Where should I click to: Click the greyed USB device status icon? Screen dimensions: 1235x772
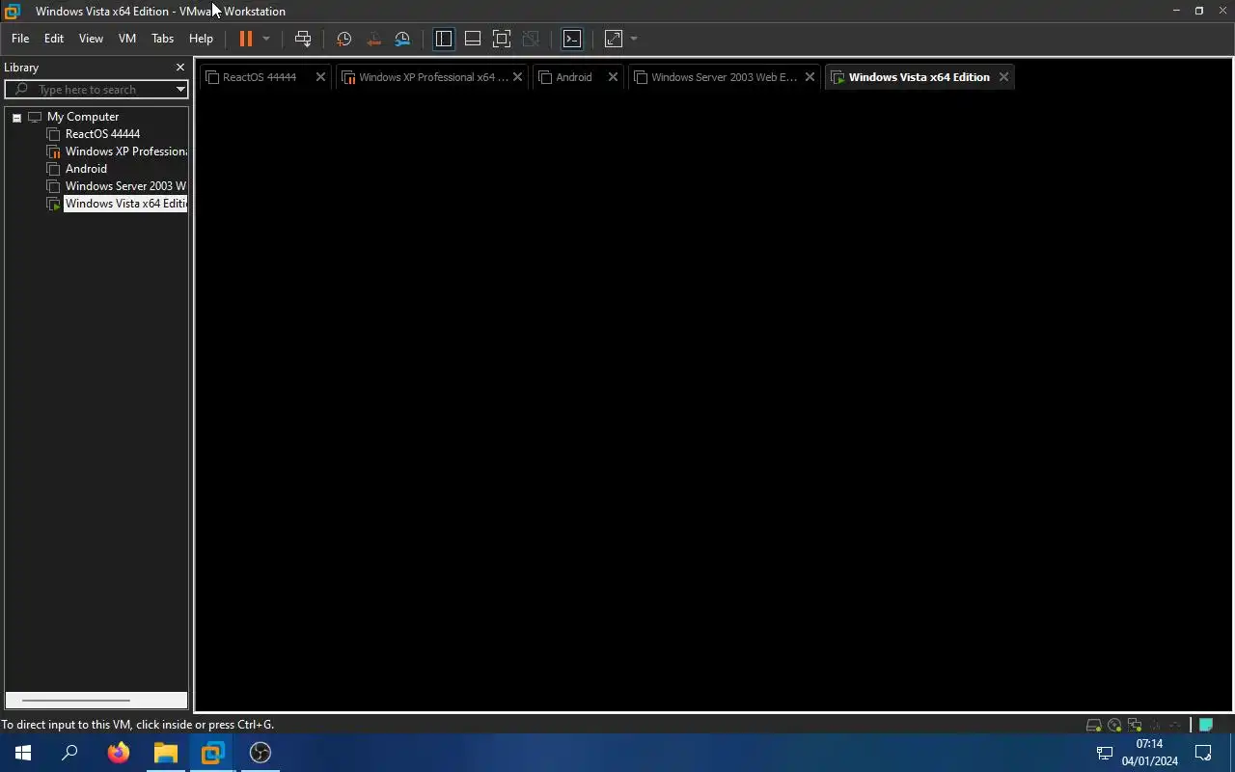[1174, 725]
